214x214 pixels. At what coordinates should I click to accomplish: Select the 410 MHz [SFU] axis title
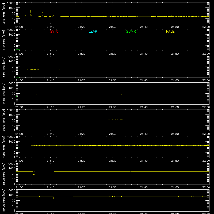[3, 40]
